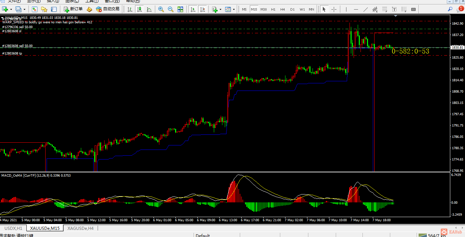Select the Fibonacci retracement tool
Image resolution: width=465 pixels, height=237 pixels.
[385, 9]
